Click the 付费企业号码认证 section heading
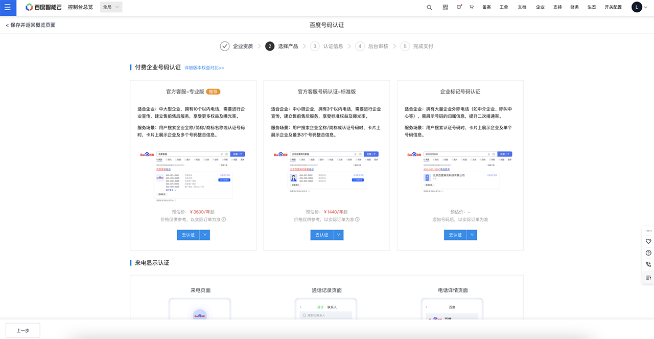Viewport: 654px width, 339px height. coord(158,67)
